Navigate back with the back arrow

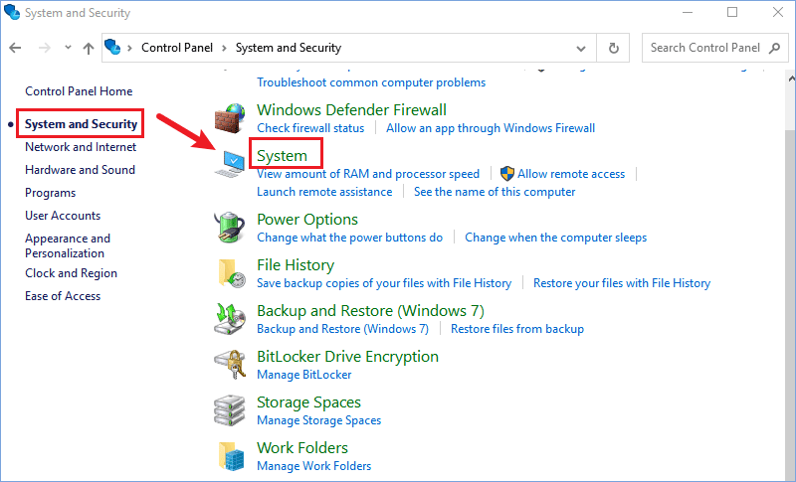tap(15, 48)
